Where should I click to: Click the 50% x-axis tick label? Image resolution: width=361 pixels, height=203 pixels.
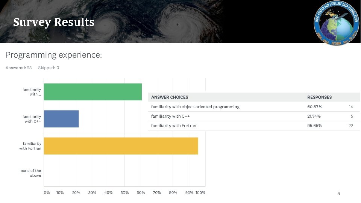click(124, 192)
